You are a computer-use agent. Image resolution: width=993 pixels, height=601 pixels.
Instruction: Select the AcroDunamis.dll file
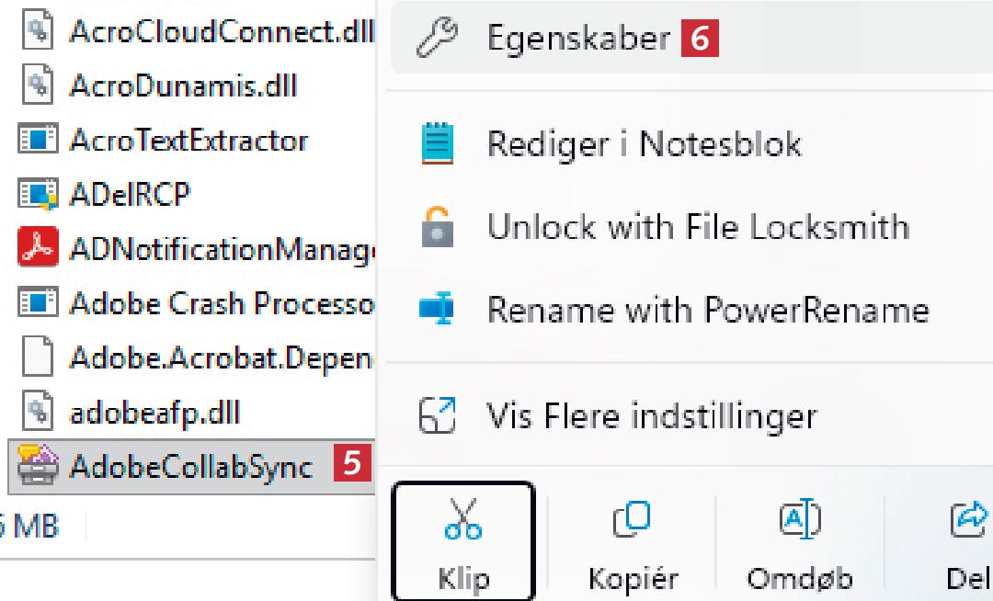pos(183,86)
